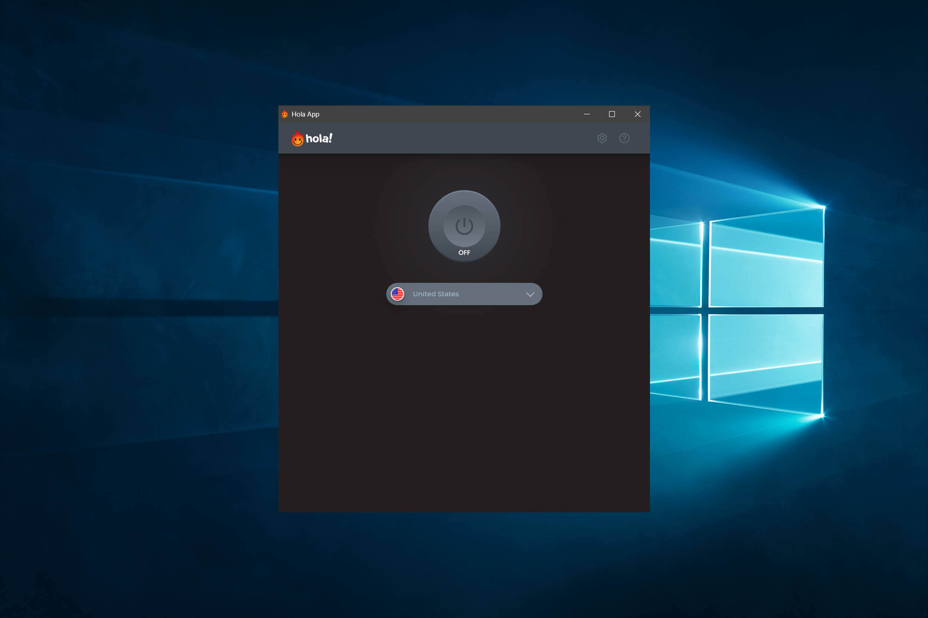Open help support via question mark
This screenshot has height=618, width=928.
(x=624, y=138)
